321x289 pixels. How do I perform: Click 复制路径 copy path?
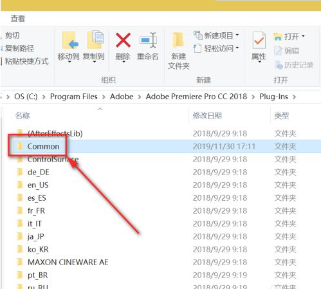[x=19, y=48]
